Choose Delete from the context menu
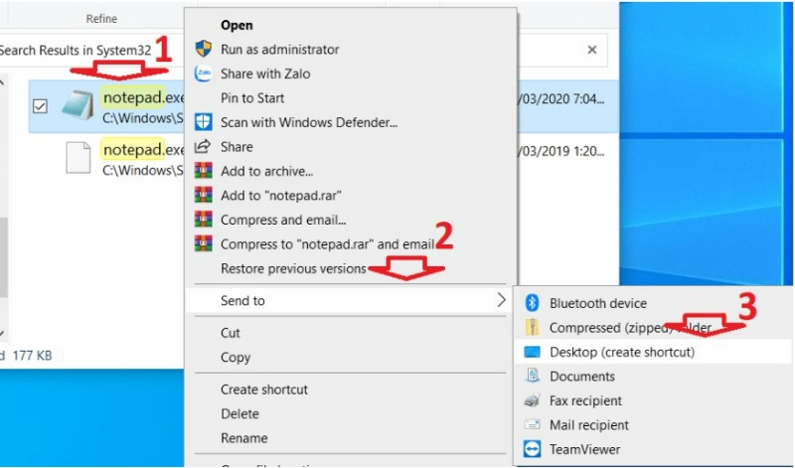The image size is (795, 468). (x=239, y=413)
